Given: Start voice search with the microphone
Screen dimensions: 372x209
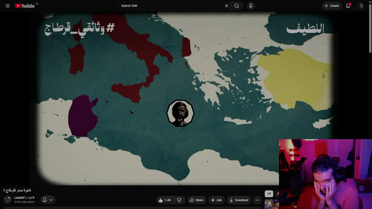Looking at the screenshot, I should pyautogui.click(x=251, y=6).
